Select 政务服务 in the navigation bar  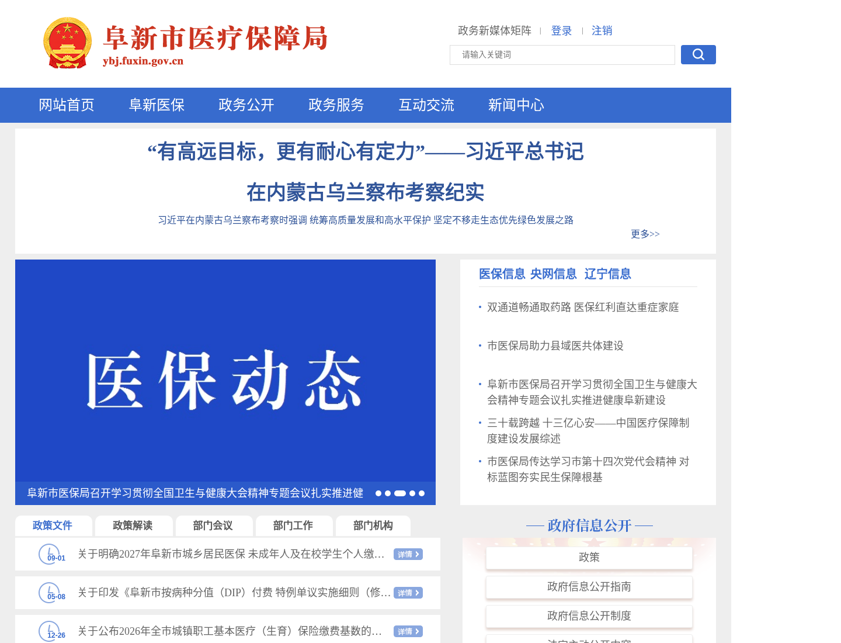click(x=336, y=105)
